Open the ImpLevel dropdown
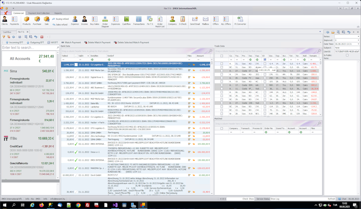This screenshot has height=209, width=361. (x=358, y=40)
